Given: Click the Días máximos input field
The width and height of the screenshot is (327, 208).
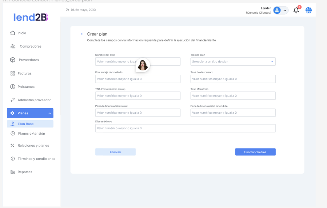Looking at the screenshot, I should [x=185, y=128].
